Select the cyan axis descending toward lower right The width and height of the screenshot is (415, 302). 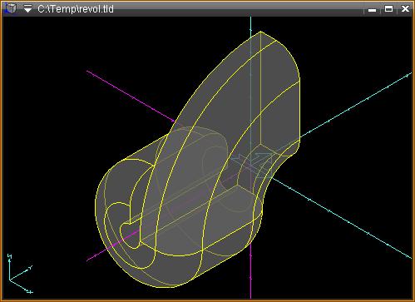(x=342, y=218)
